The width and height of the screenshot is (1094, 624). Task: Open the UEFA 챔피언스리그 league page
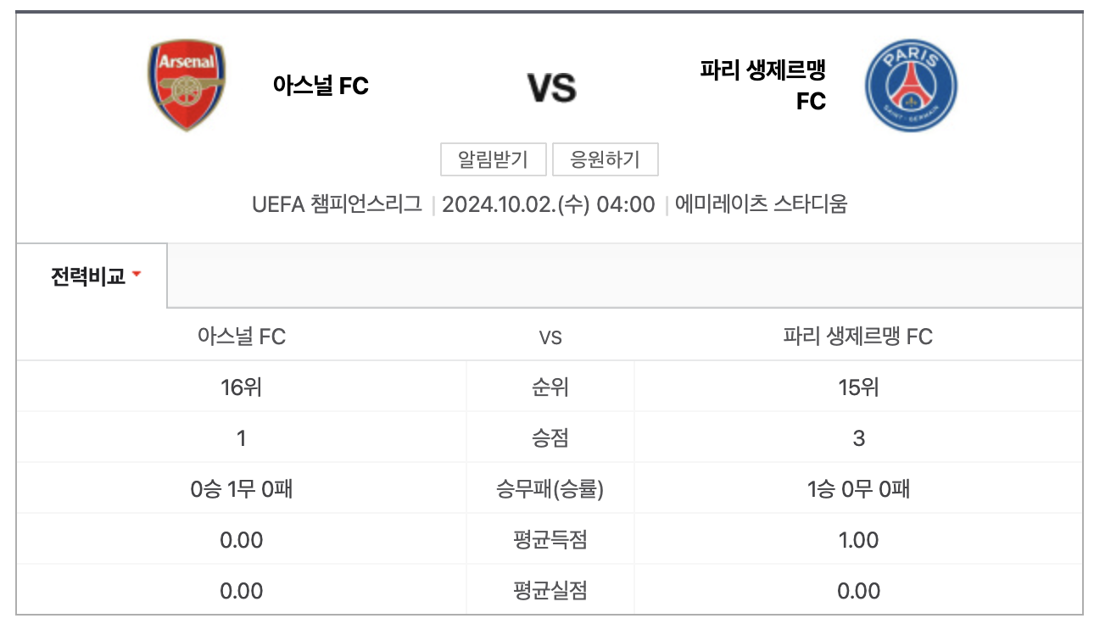[x=338, y=204]
